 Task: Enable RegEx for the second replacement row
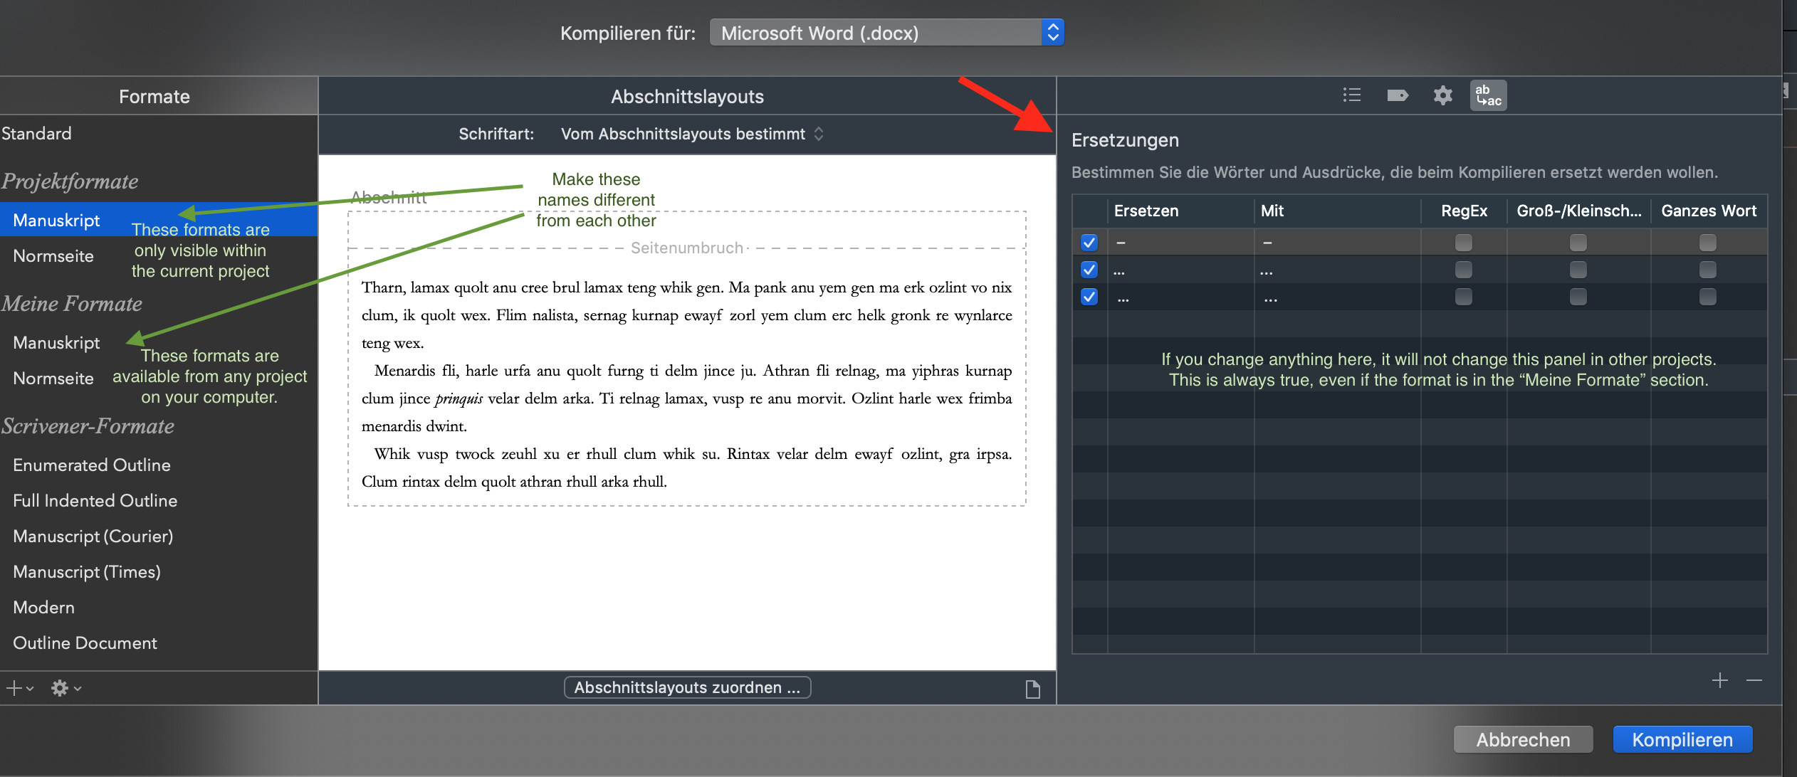coord(1463,270)
